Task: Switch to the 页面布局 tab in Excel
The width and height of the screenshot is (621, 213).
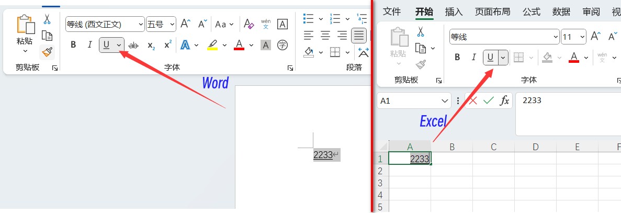Action: [x=492, y=12]
